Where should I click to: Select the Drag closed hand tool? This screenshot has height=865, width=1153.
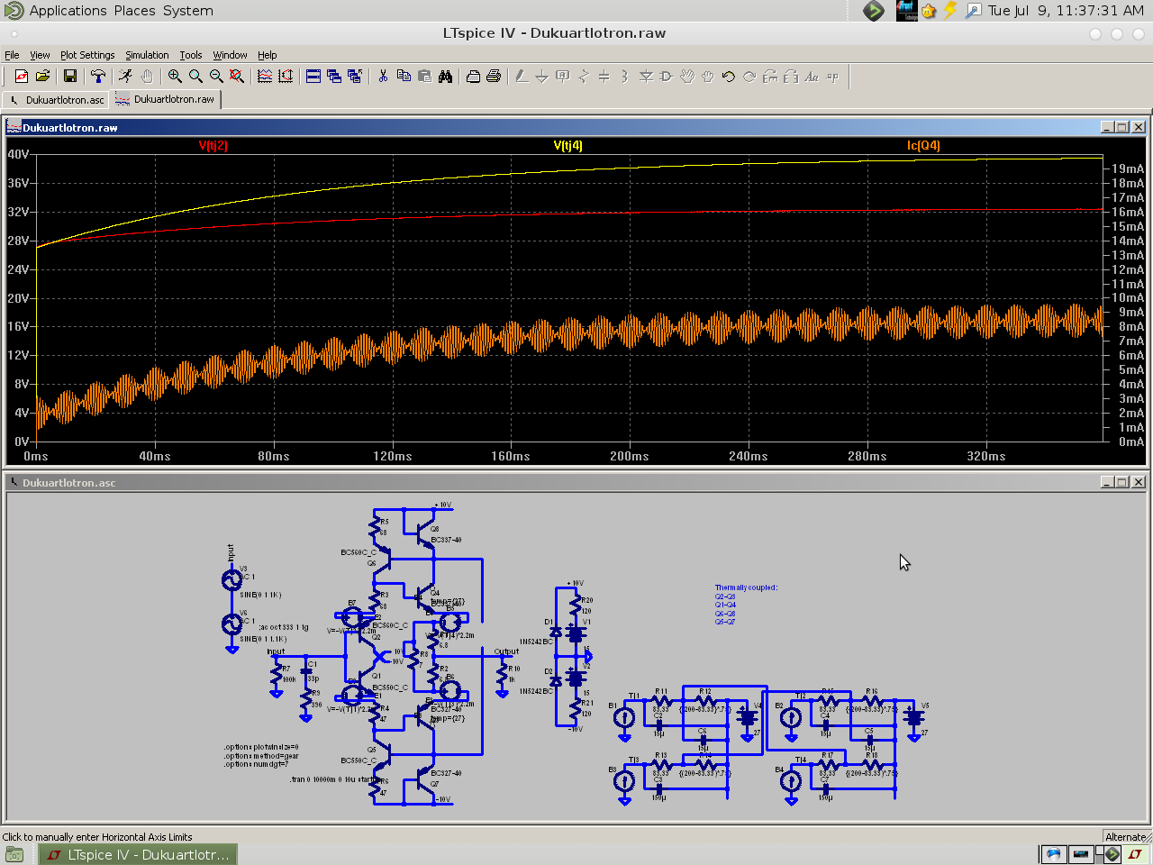(x=708, y=77)
